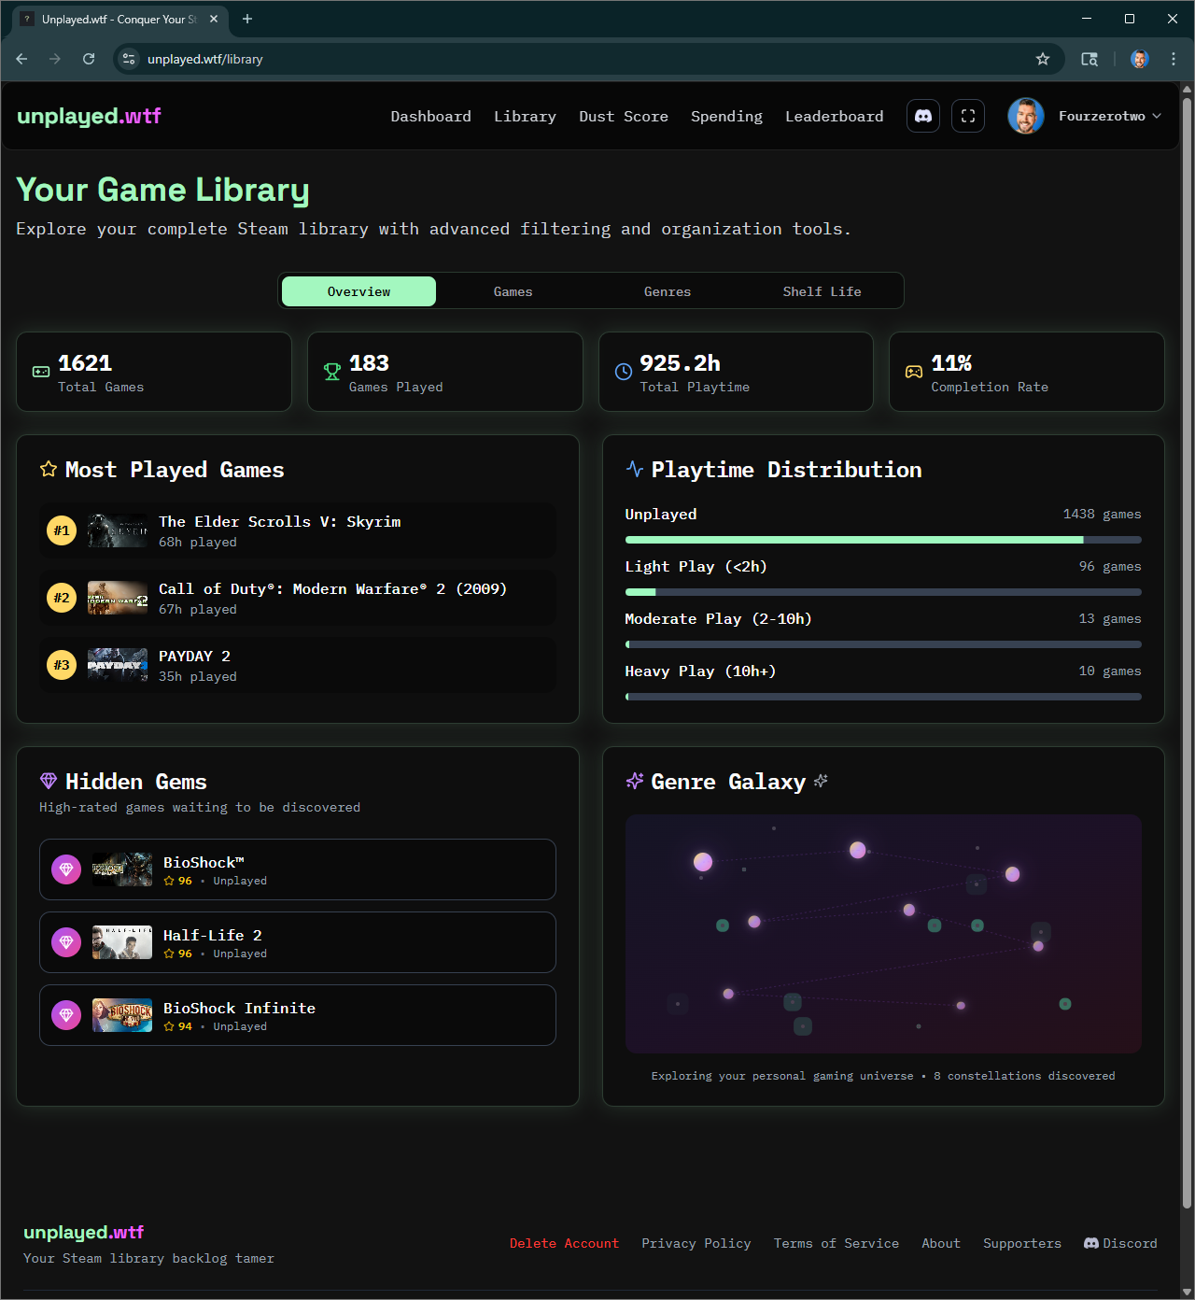The image size is (1195, 1300).
Task: Click the 1438 games count text
Action: click(1102, 514)
